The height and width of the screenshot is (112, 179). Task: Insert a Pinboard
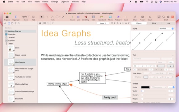(118, 17)
